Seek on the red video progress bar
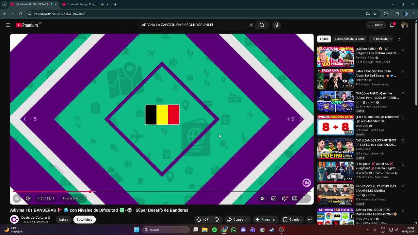418x235 pixels. click(x=162, y=192)
